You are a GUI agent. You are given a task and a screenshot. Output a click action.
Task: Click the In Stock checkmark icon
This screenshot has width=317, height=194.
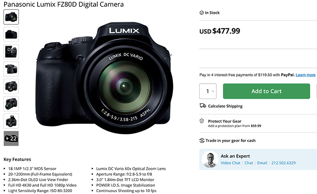pyautogui.click(x=202, y=12)
